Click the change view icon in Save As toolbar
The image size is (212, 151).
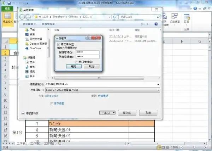click(x=143, y=24)
